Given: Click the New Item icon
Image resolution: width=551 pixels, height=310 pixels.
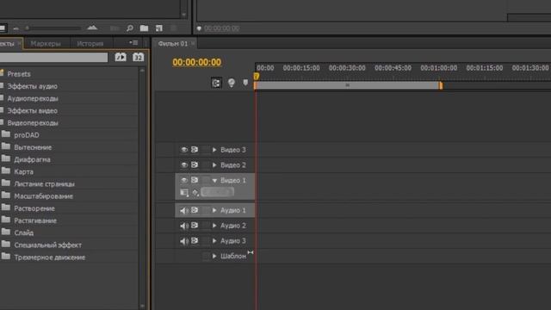Looking at the screenshot, I should [158, 28].
